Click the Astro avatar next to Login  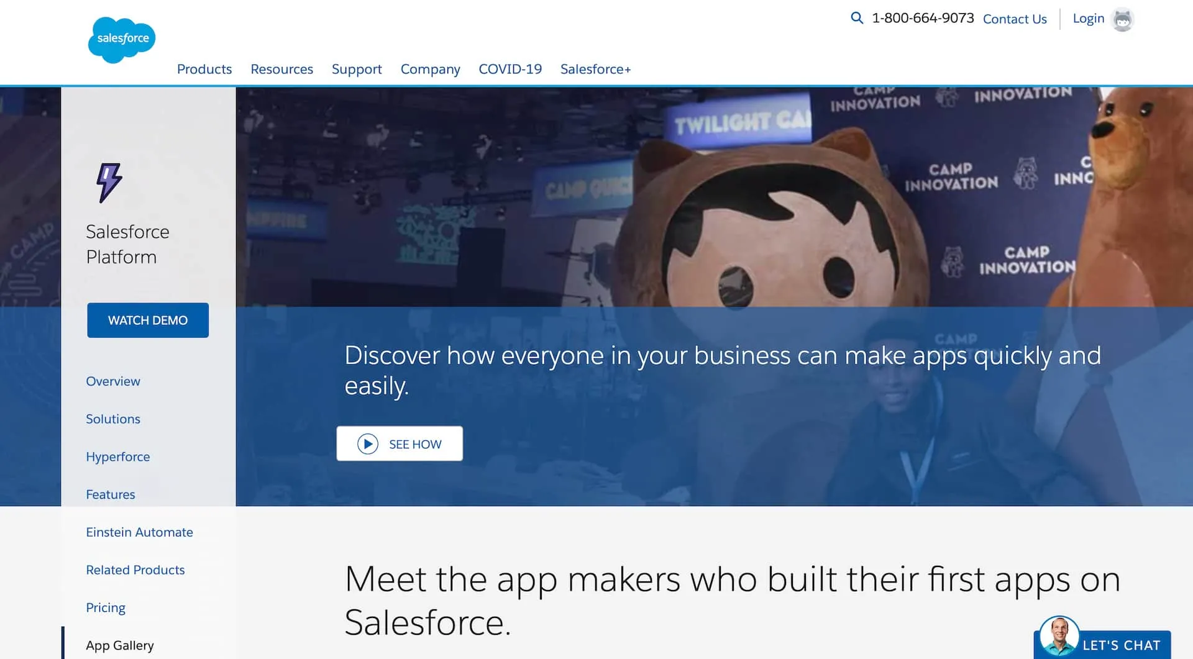click(1122, 20)
